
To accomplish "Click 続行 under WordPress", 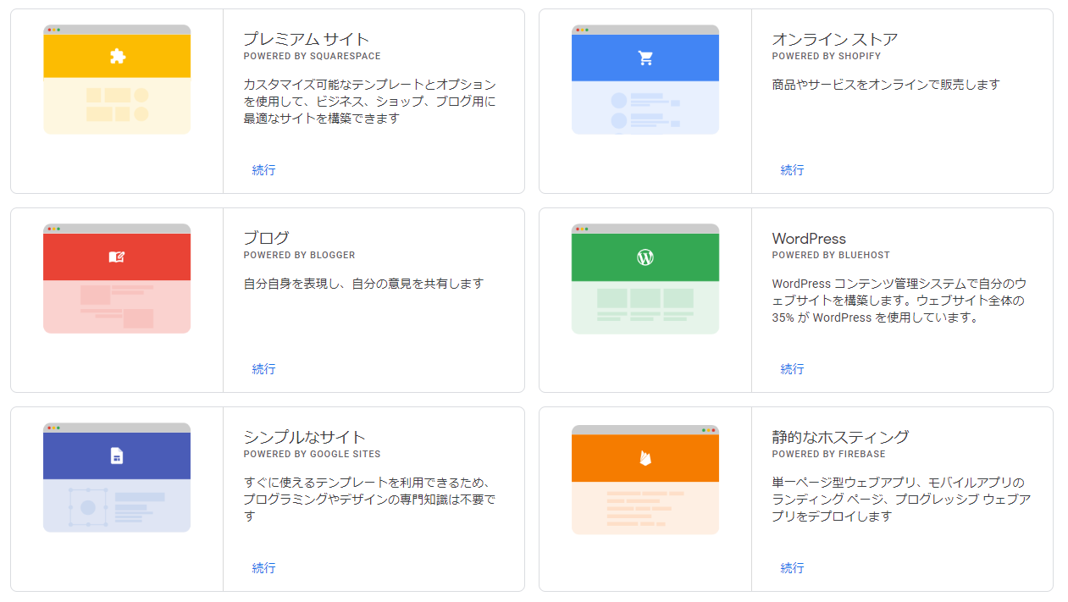I will pos(792,369).
